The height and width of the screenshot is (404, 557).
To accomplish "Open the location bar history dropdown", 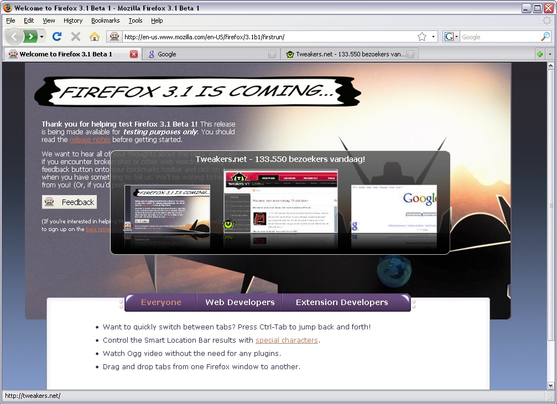I will click(x=433, y=36).
